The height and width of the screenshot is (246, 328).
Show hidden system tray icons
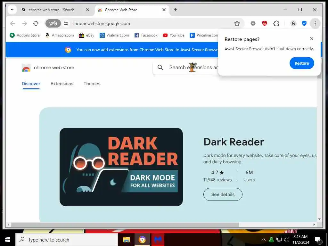point(264,240)
